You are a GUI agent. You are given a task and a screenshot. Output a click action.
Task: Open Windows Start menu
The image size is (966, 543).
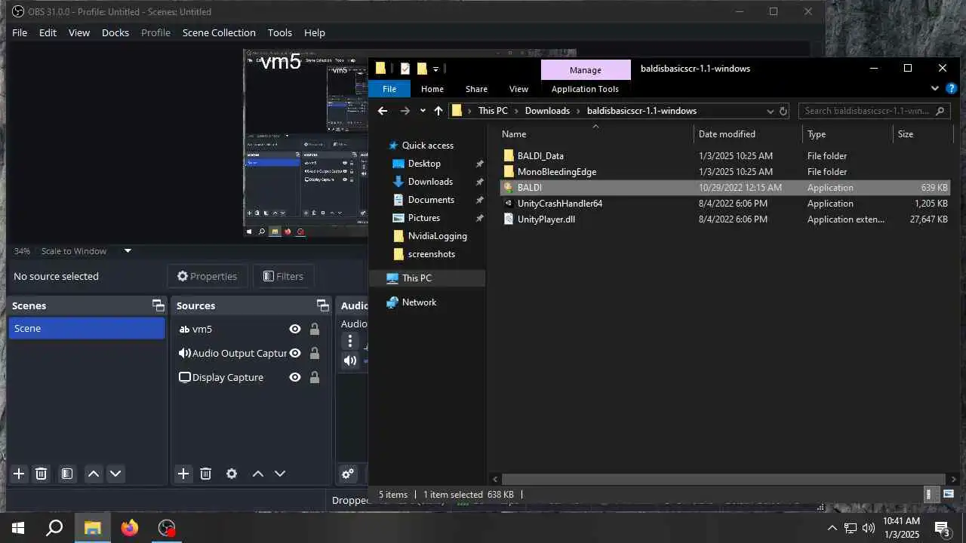click(x=18, y=528)
